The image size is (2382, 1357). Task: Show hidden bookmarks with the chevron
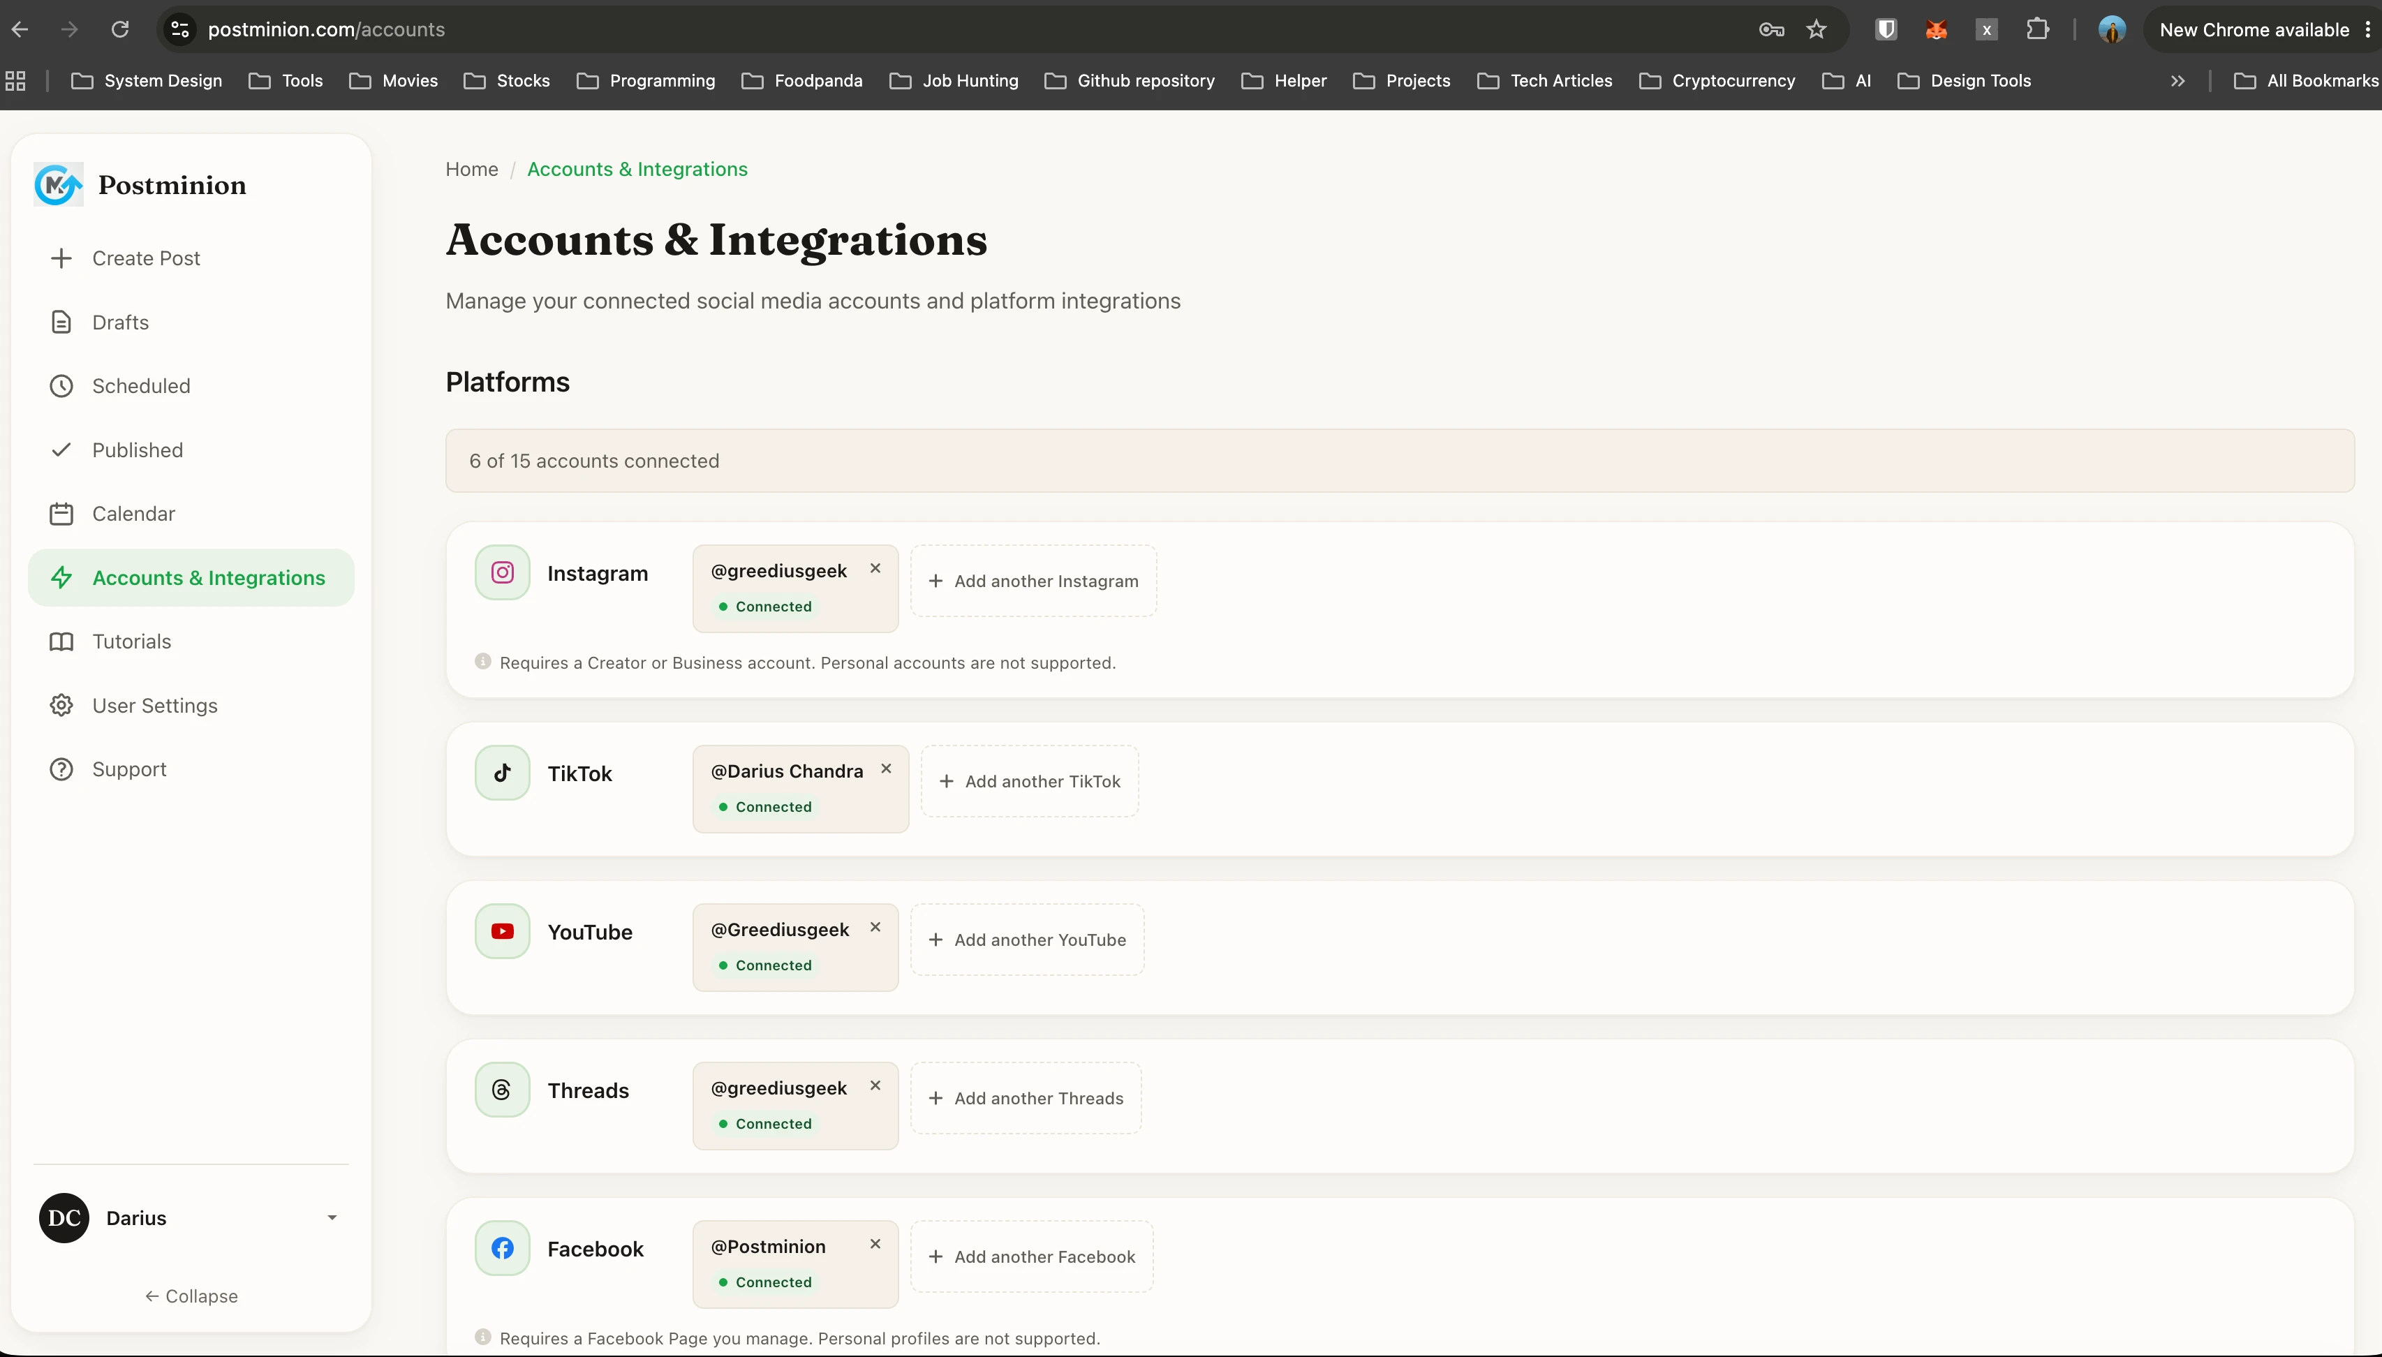coord(2178,81)
